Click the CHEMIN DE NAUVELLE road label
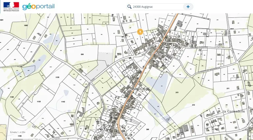This screenshot has width=253, height=140. pyautogui.click(x=209, y=70)
